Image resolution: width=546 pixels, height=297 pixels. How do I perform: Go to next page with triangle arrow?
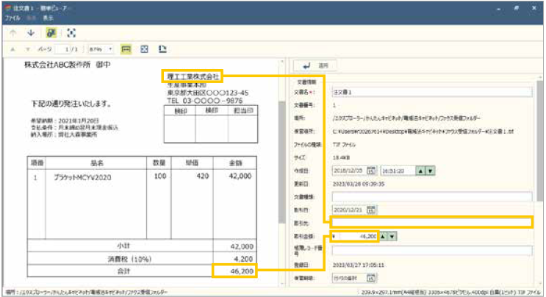tap(29, 49)
